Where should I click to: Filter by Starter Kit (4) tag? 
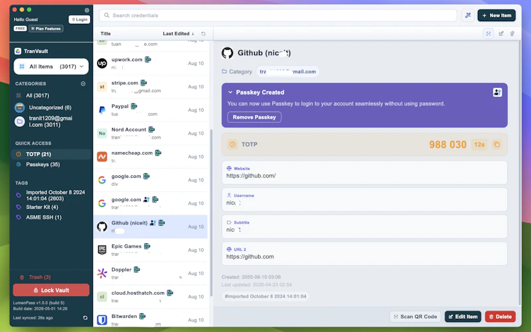click(42, 207)
